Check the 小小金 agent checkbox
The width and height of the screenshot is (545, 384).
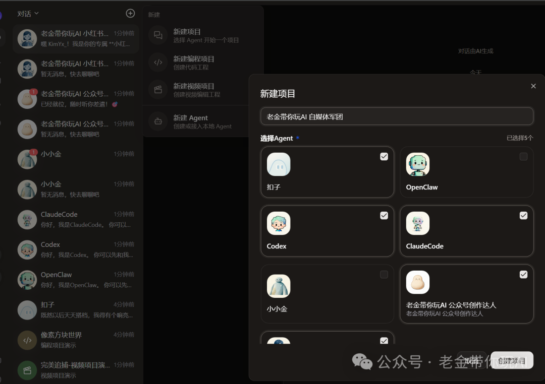tap(384, 275)
